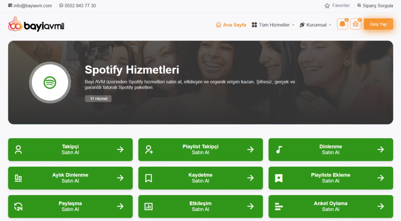Click the Paylaşma Satın Al label
This screenshot has width=401, height=221.
(x=70, y=207)
